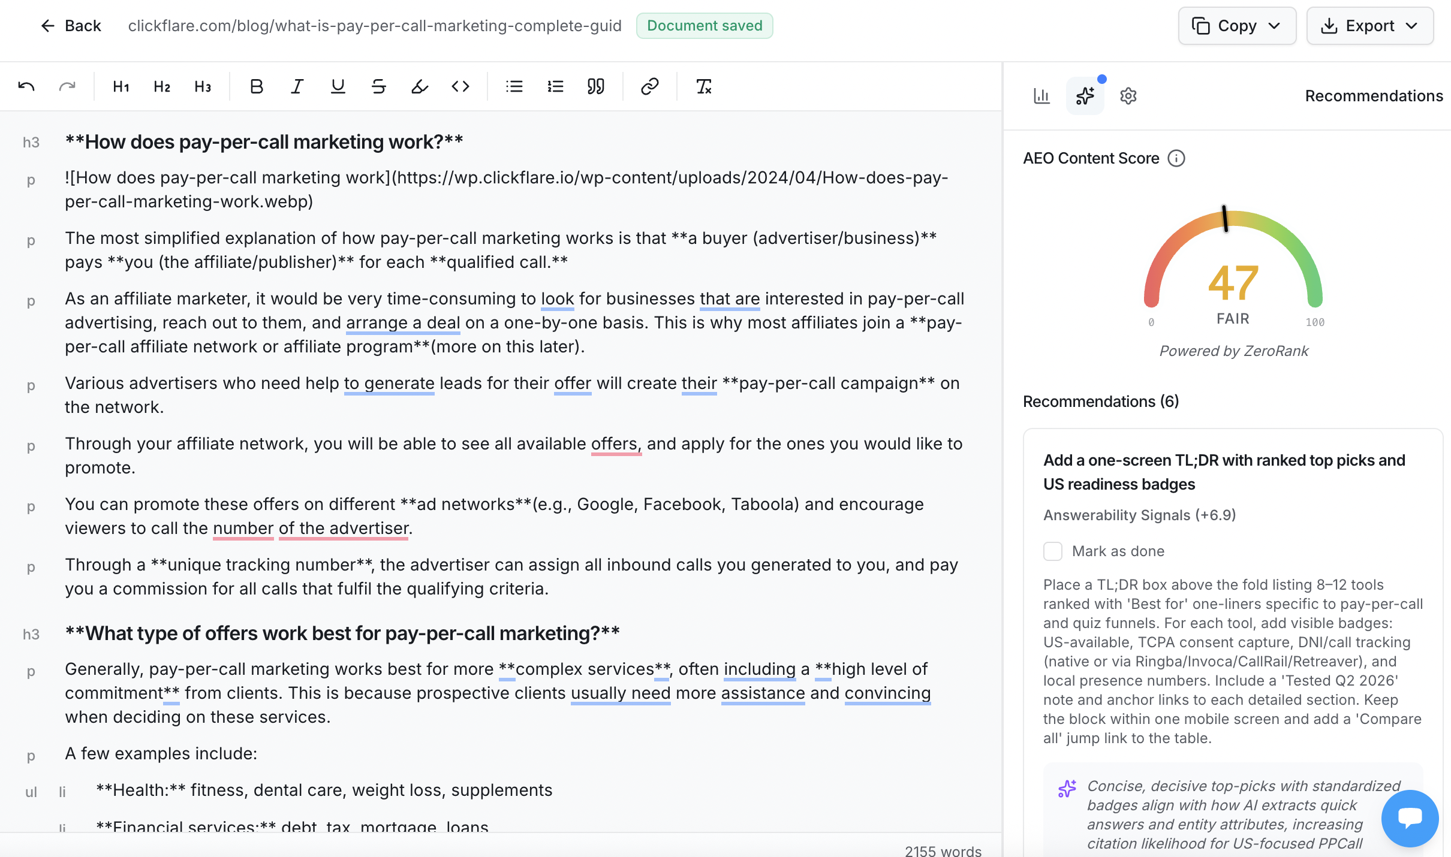This screenshot has width=1451, height=857.
Task: Insert inline code formatting
Action: click(x=460, y=87)
